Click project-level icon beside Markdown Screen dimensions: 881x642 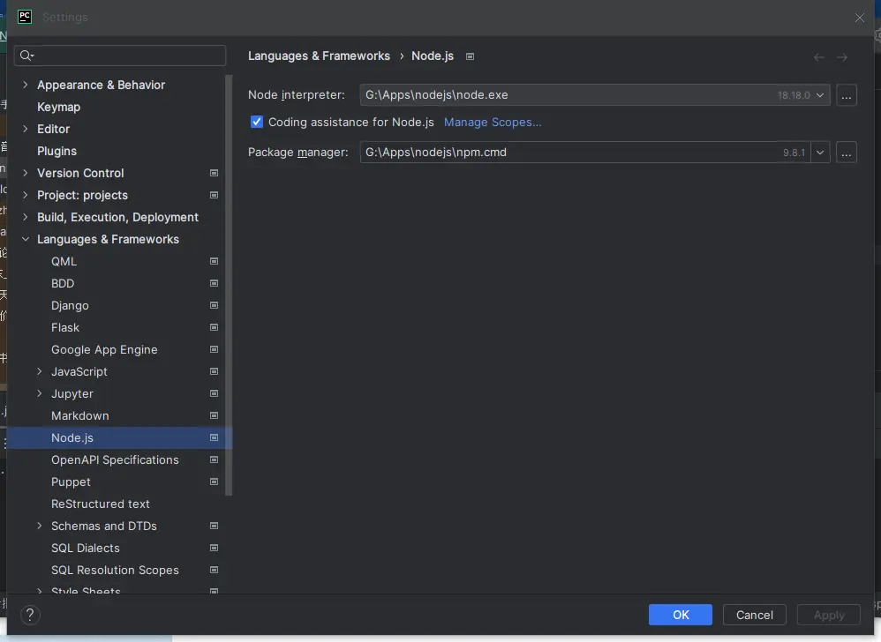(x=214, y=416)
